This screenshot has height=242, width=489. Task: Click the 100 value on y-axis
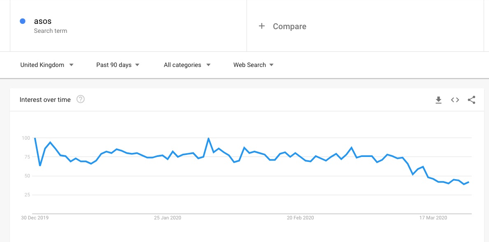[x=26, y=138]
